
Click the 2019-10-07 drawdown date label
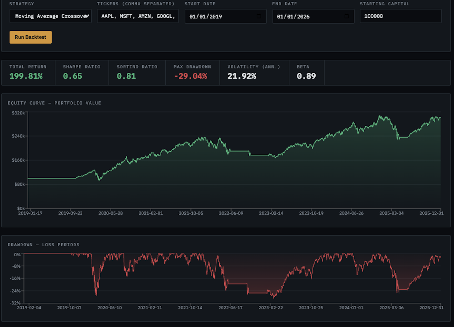point(69,308)
